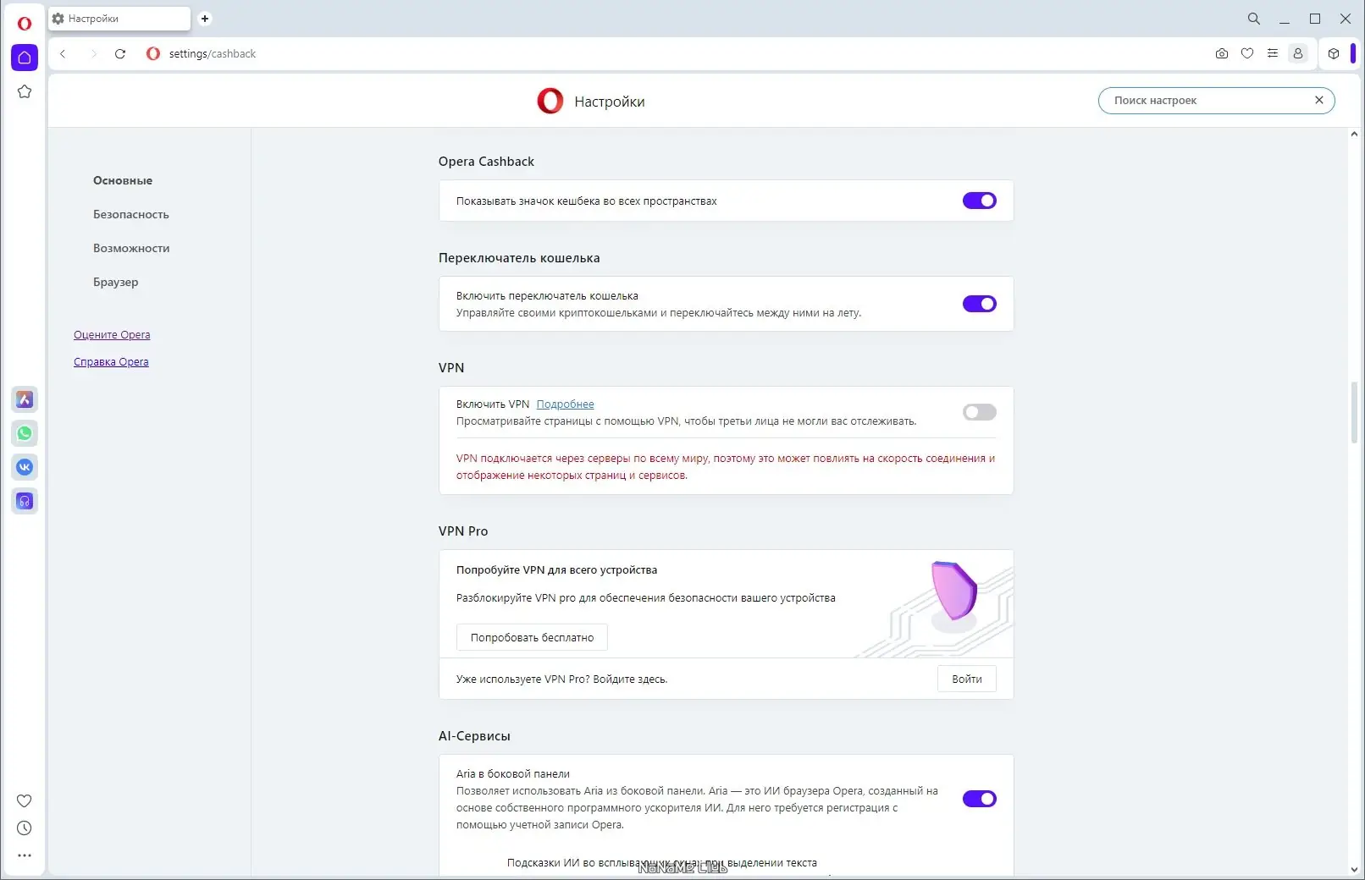Save page with address bar heart
Viewport: 1365px width, 880px height.
click(1247, 53)
